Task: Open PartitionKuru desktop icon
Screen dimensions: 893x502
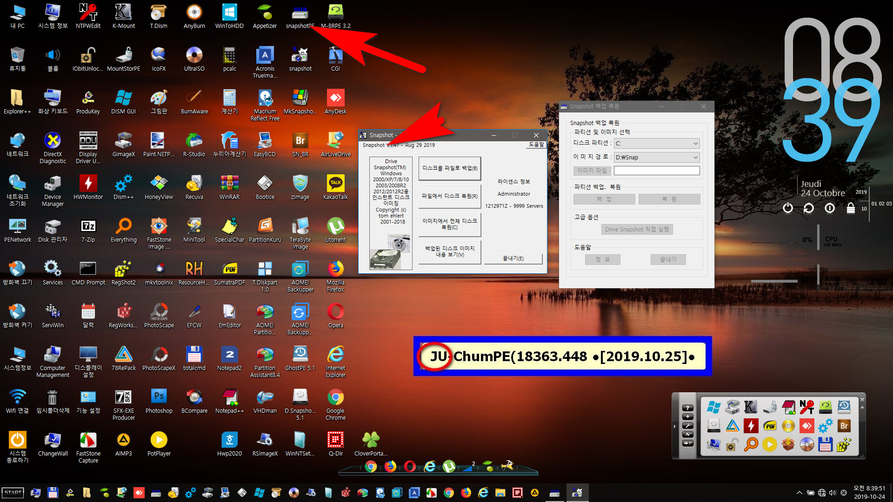Action: point(265,230)
